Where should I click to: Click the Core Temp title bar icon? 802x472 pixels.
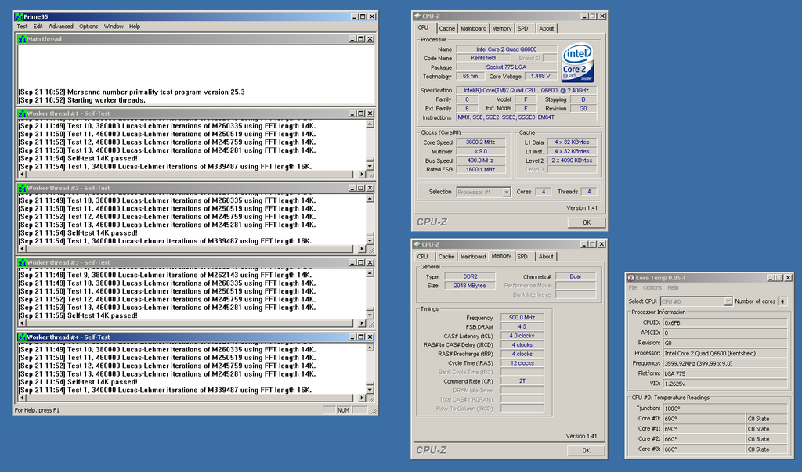(633, 277)
